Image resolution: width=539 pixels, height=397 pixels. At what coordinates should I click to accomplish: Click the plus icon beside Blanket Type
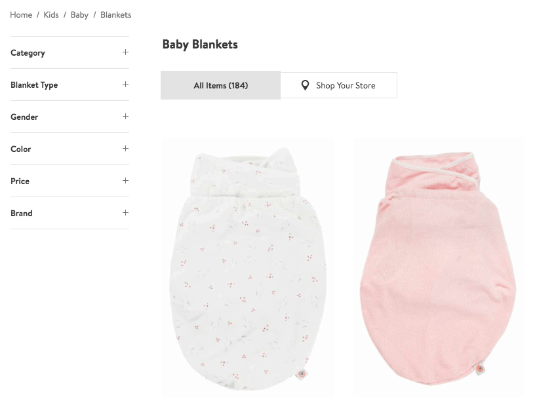coord(125,85)
